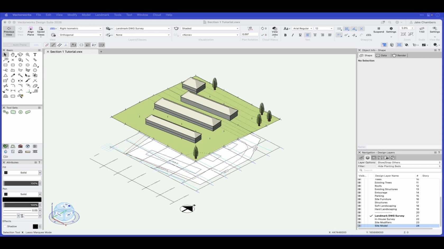The width and height of the screenshot is (444, 249).
Task: Click the Previous View button
Action: point(9,31)
